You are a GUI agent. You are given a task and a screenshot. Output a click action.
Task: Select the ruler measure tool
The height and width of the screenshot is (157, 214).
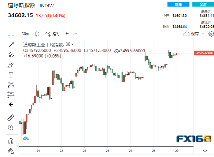(11, 117)
